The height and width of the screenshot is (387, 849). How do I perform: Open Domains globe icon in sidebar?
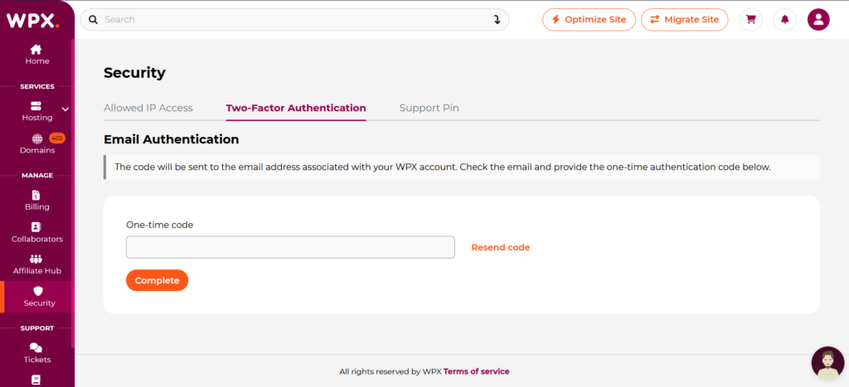36,139
